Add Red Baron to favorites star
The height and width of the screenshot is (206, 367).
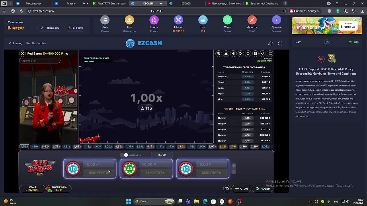pos(66,54)
